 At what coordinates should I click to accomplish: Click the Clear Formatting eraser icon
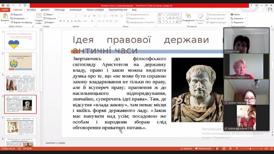click(94, 16)
